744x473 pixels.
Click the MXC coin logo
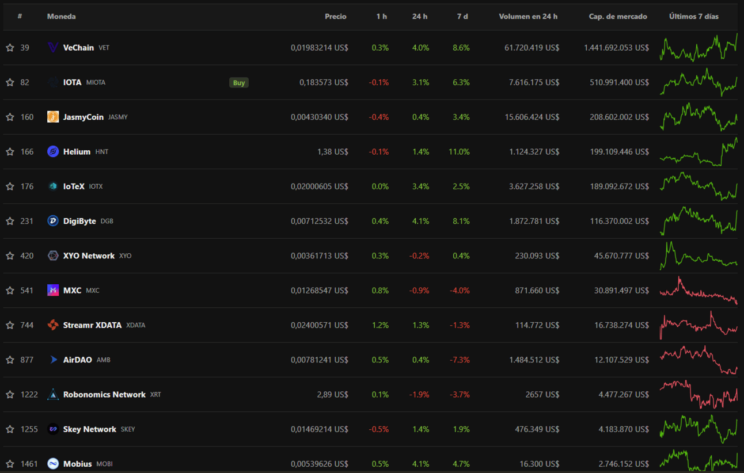(x=53, y=291)
